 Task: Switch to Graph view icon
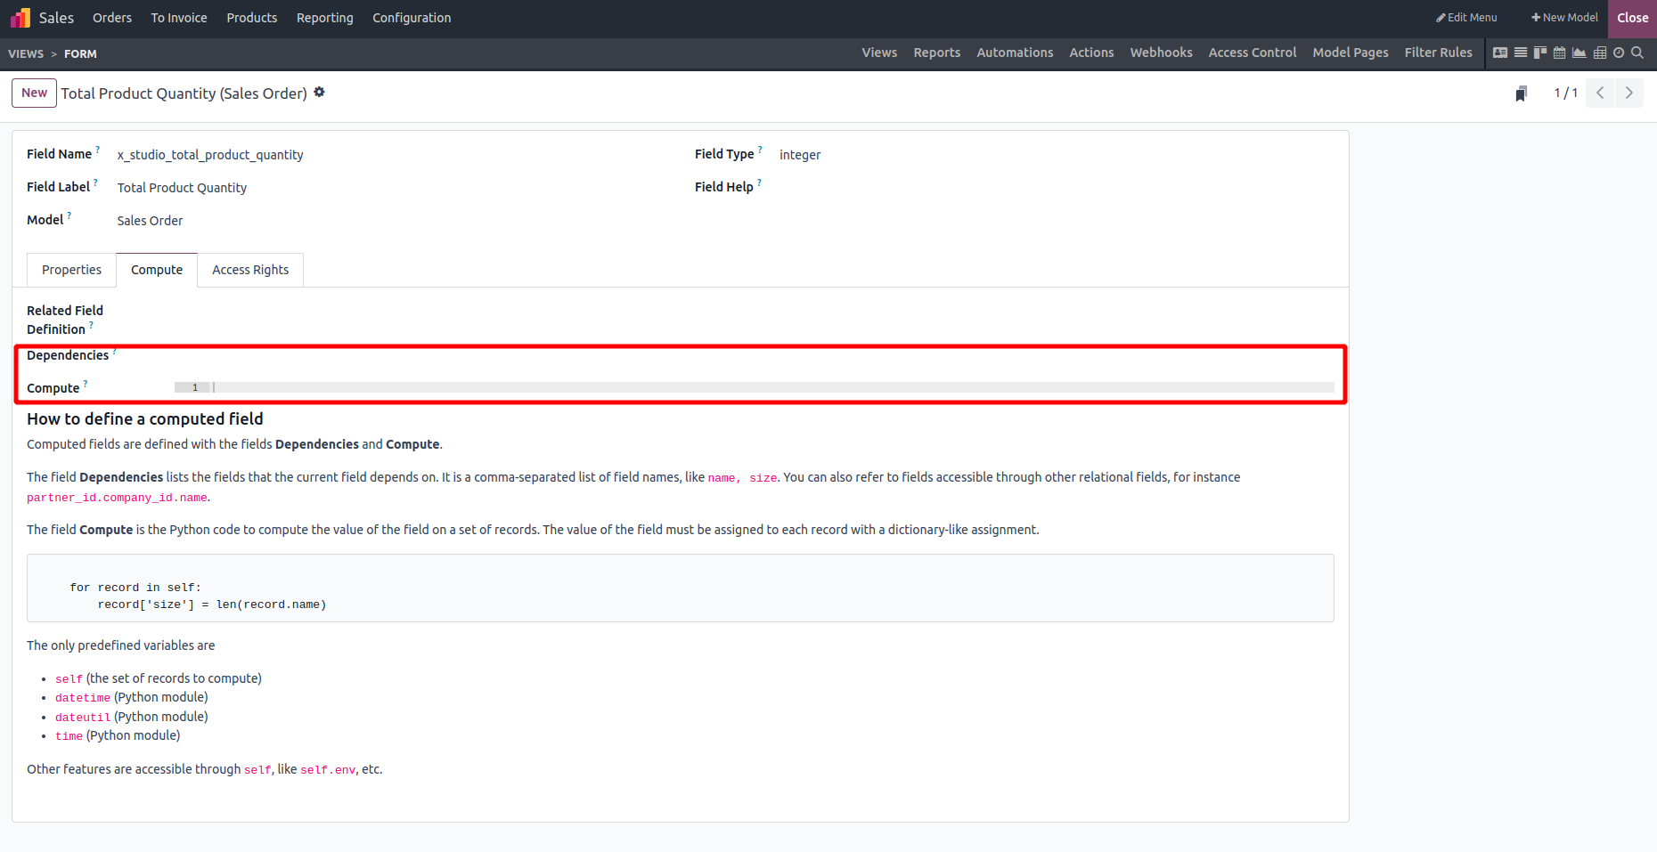pos(1579,53)
